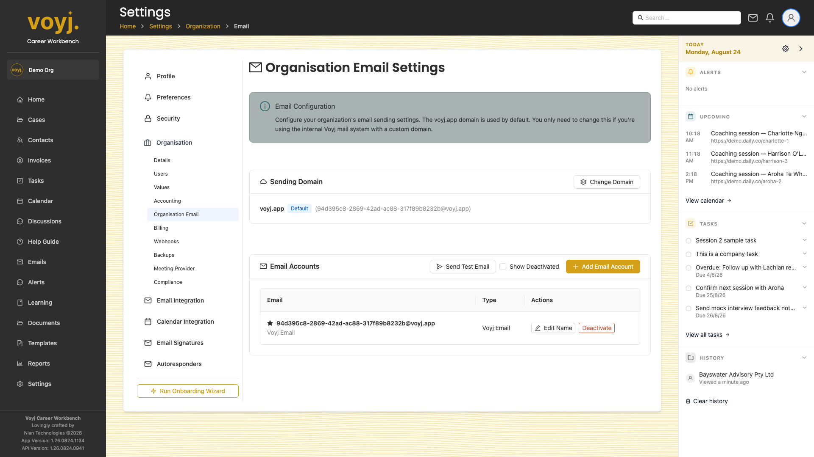Click the star icon beside voyj.app email
The image size is (814, 457).
point(270,323)
